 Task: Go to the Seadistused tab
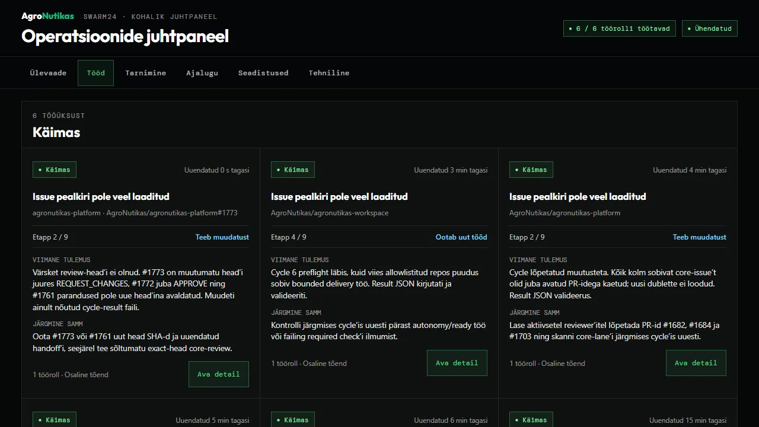click(x=263, y=73)
